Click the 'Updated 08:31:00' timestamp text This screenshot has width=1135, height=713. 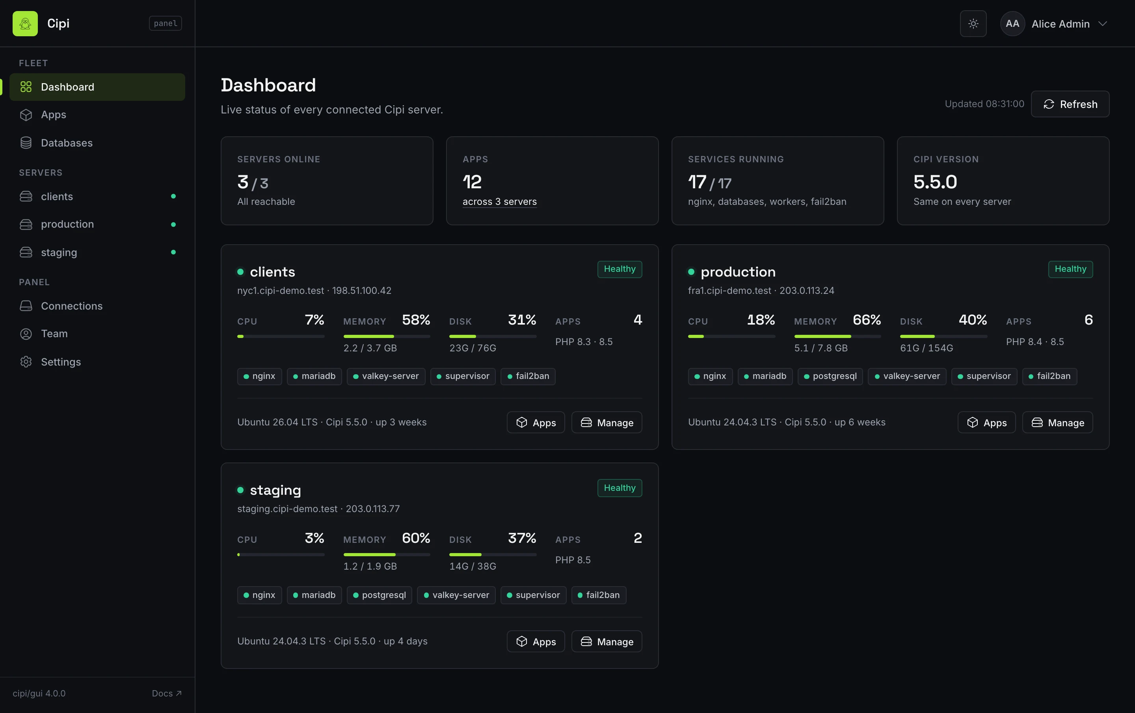coord(984,104)
